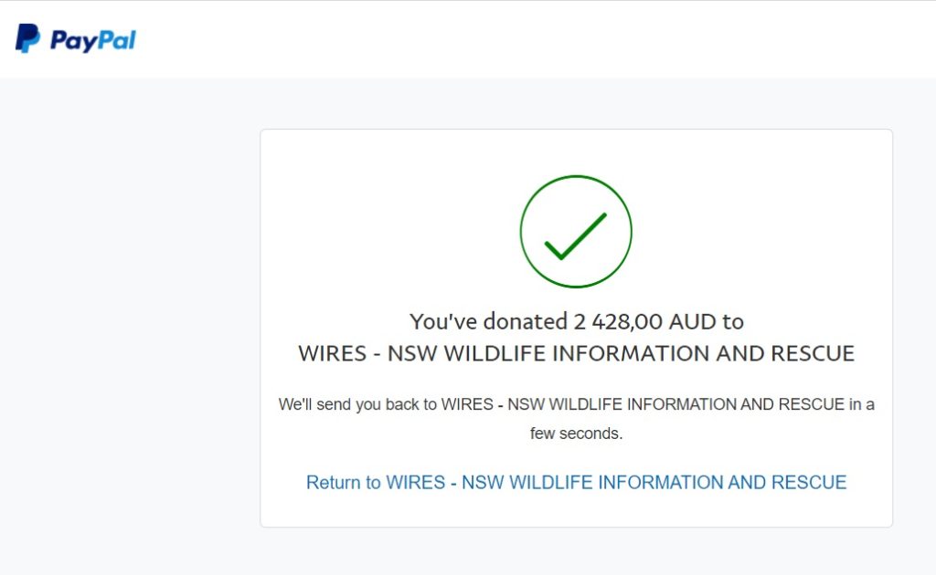Click the PayPal double-P logo icon
This screenshot has height=575, width=936.
pyautogui.click(x=27, y=39)
